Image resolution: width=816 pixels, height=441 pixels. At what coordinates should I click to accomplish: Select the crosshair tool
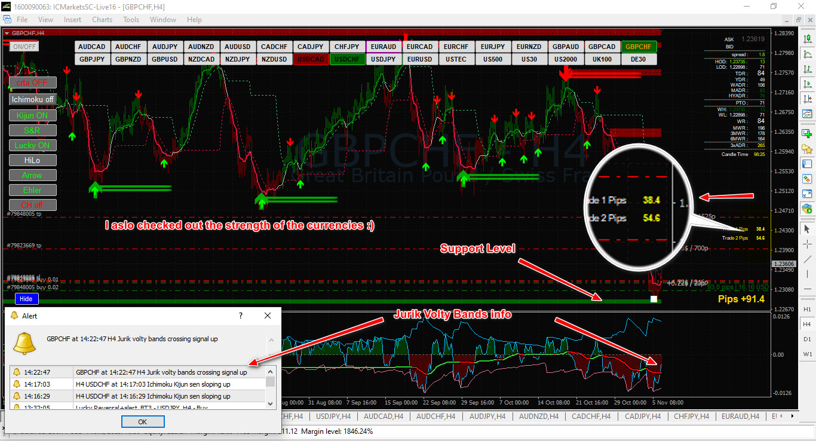808,244
